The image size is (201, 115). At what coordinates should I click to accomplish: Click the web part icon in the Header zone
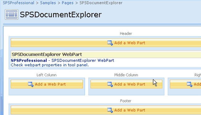coord(110,43)
